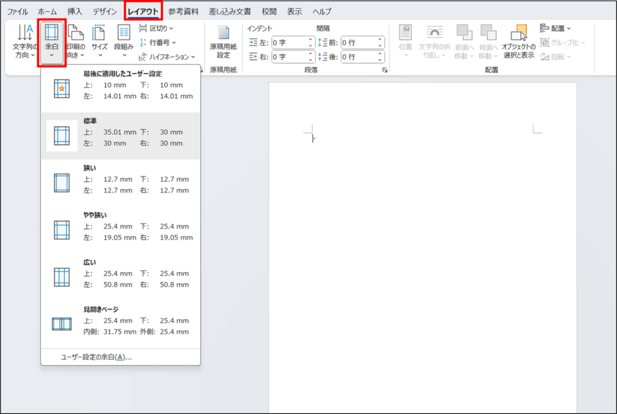
Task: Open the ファイル tab
Action: click(17, 11)
